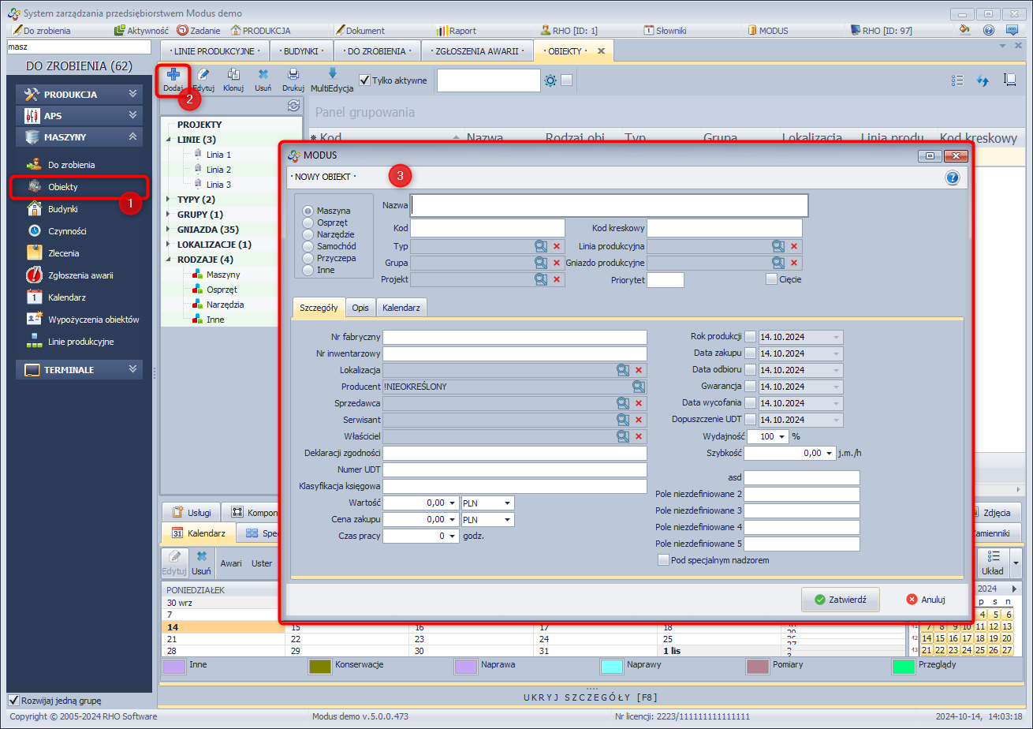Expand the GNIAZDA (35) tree node
This screenshot has width=1033, height=729.
pyautogui.click(x=169, y=230)
